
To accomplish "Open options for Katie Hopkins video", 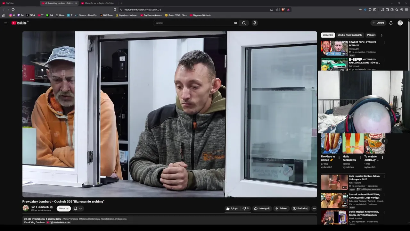I will tap(384, 176).
